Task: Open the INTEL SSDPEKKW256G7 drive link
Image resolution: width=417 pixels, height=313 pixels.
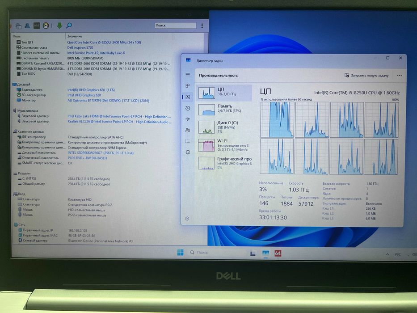Action: (101, 153)
